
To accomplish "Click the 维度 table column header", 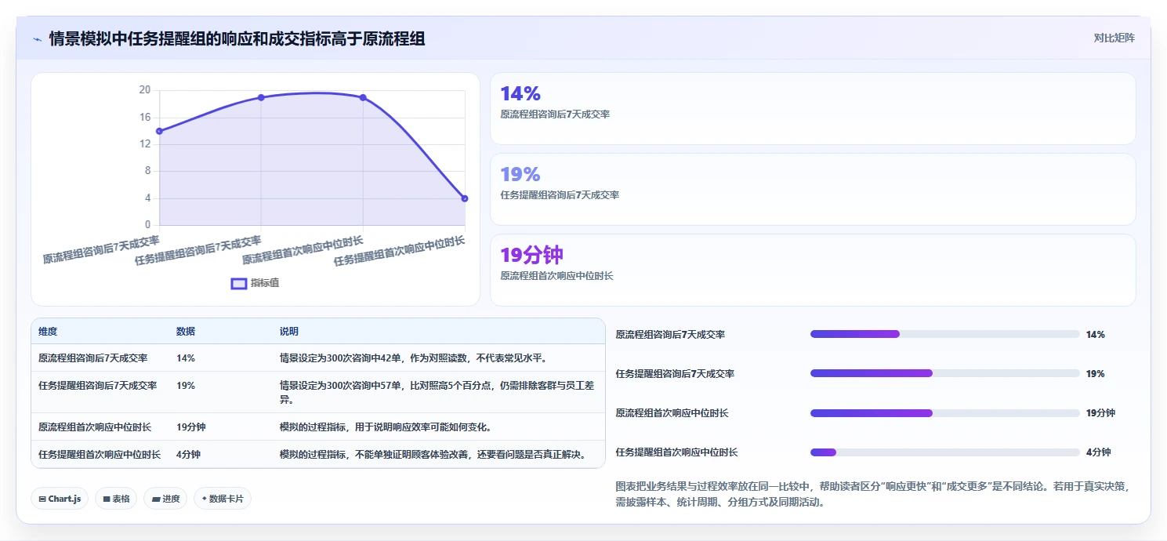I will [48, 332].
